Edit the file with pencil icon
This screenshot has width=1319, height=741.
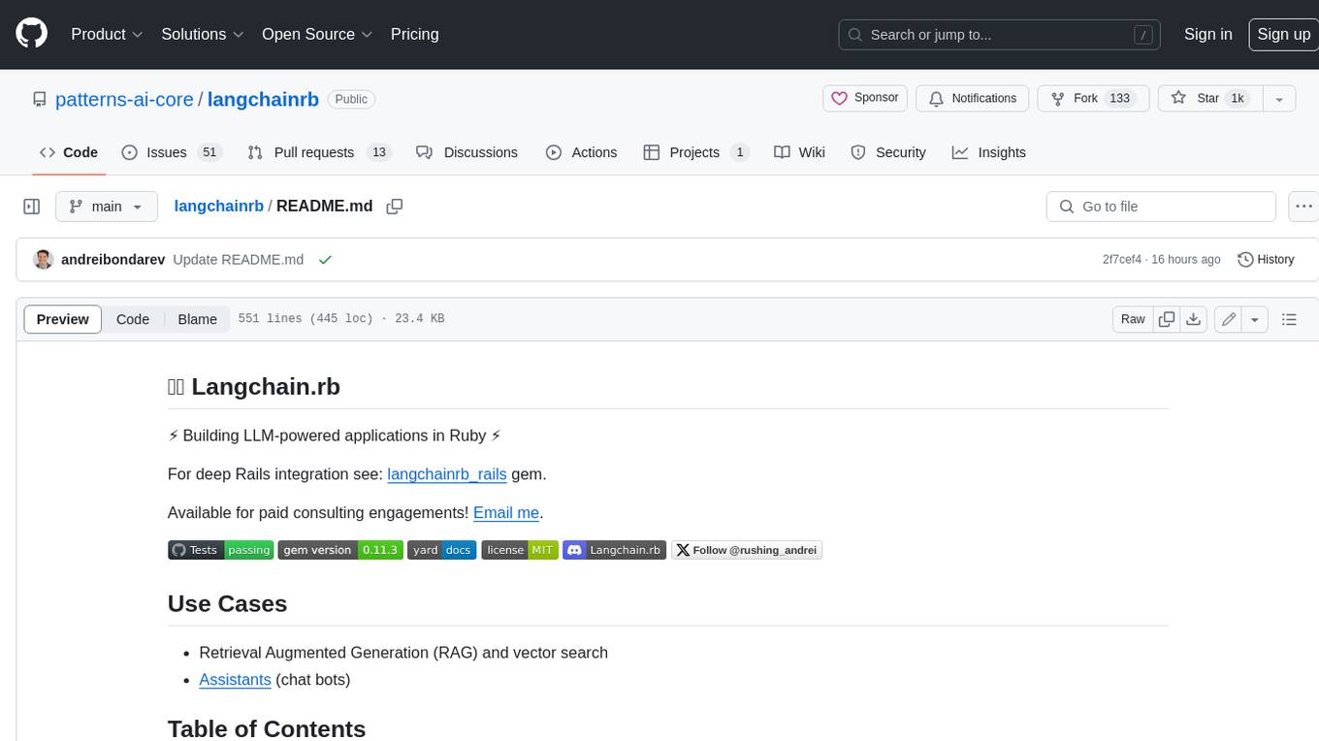[x=1229, y=319]
